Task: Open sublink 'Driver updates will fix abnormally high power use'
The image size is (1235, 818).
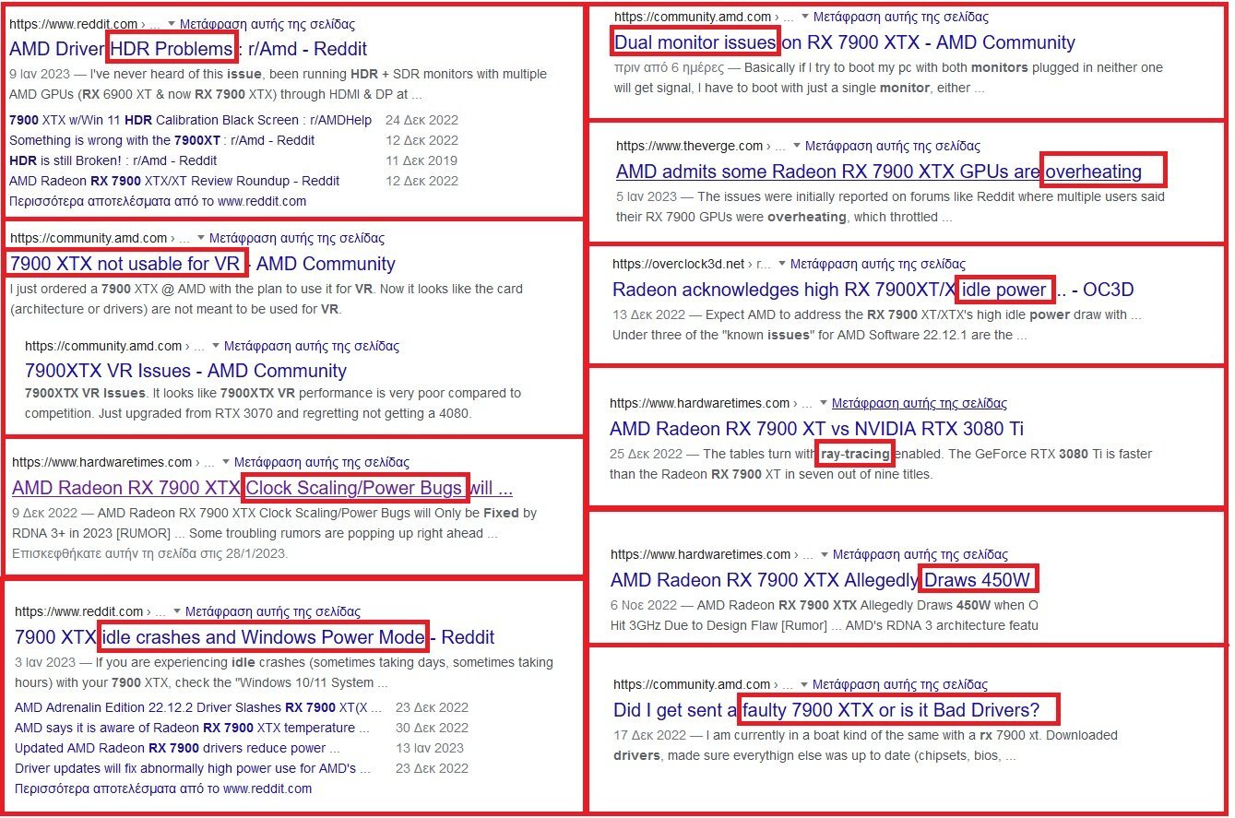Action: click(x=193, y=768)
